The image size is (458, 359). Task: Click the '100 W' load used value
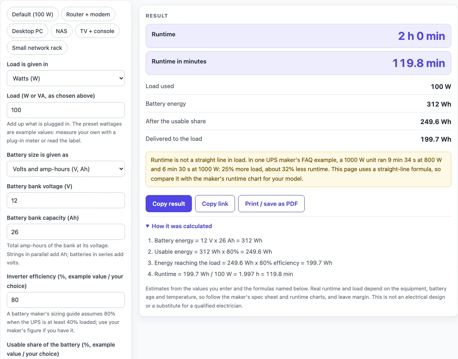pyautogui.click(x=441, y=87)
